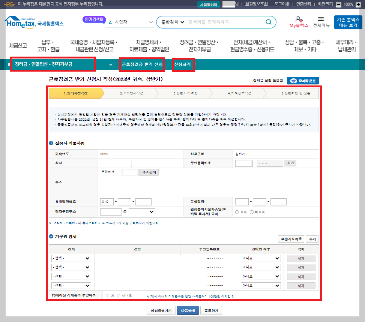Screen dimensions: 365x322
Task: Increase screen size with plus icon
Action: coord(358,4)
